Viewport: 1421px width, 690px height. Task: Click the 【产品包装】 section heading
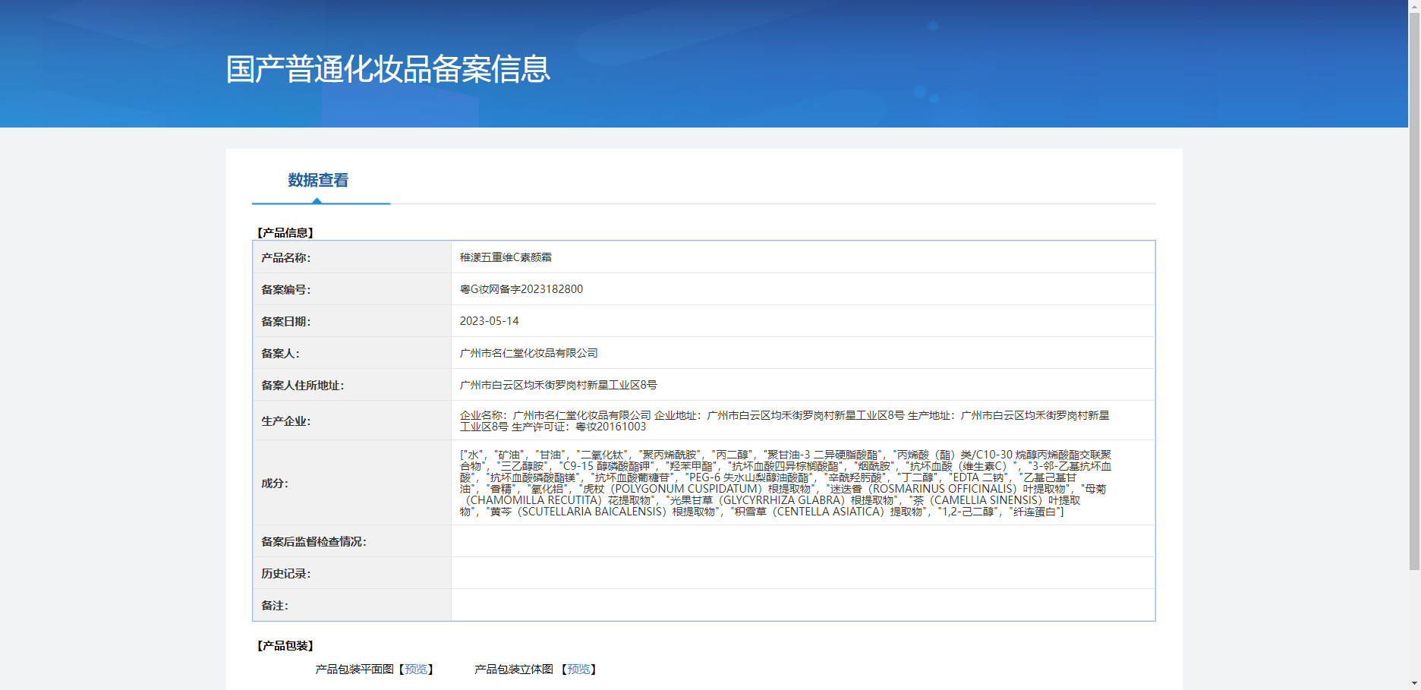click(285, 646)
